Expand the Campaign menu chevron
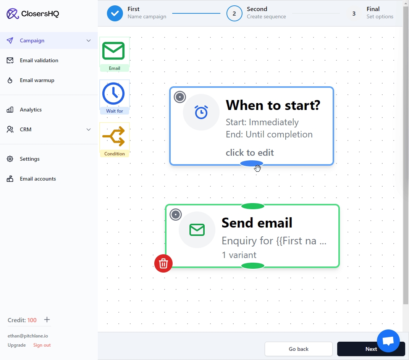Image resolution: width=409 pixels, height=360 pixels. coord(89,40)
